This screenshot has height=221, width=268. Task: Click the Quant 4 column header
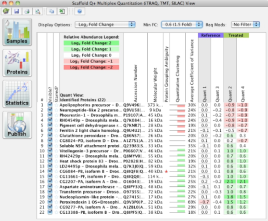[x=242, y=94]
